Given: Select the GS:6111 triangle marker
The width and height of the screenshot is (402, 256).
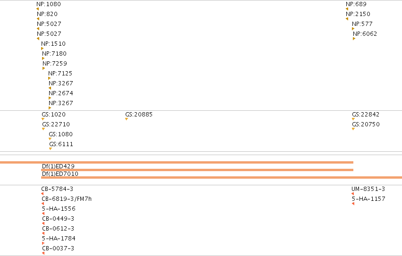Looking at the screenshot, I should click(51, 149).
